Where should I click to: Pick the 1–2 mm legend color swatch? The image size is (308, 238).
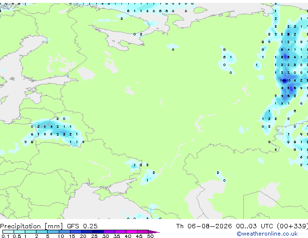click(x=31, y=232)
